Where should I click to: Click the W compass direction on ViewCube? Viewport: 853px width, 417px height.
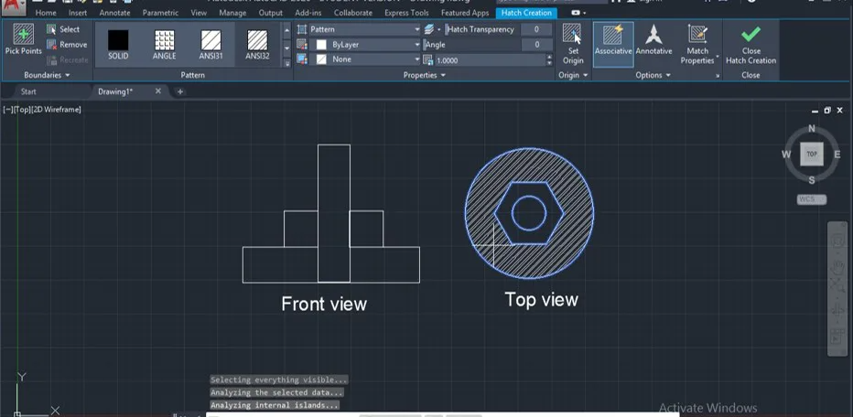[x=786, y=155]
